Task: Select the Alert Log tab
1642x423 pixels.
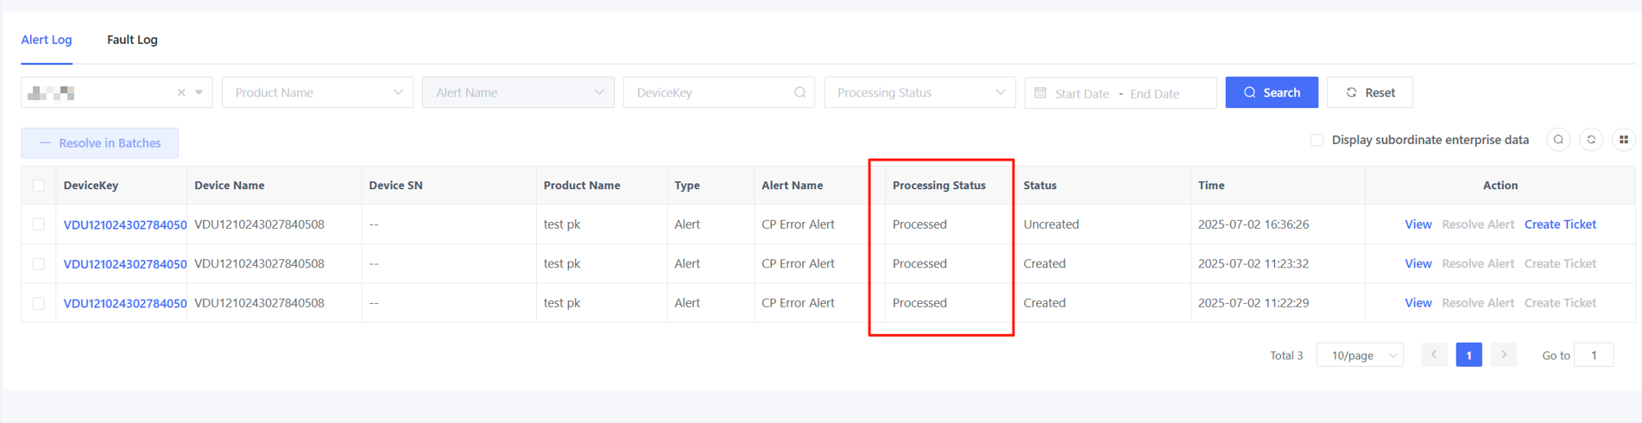Action: click(x=47, y=40)
